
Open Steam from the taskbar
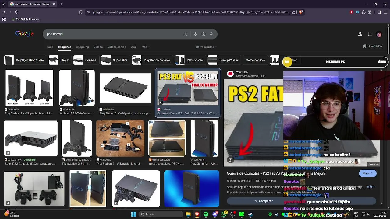point(250,214)
